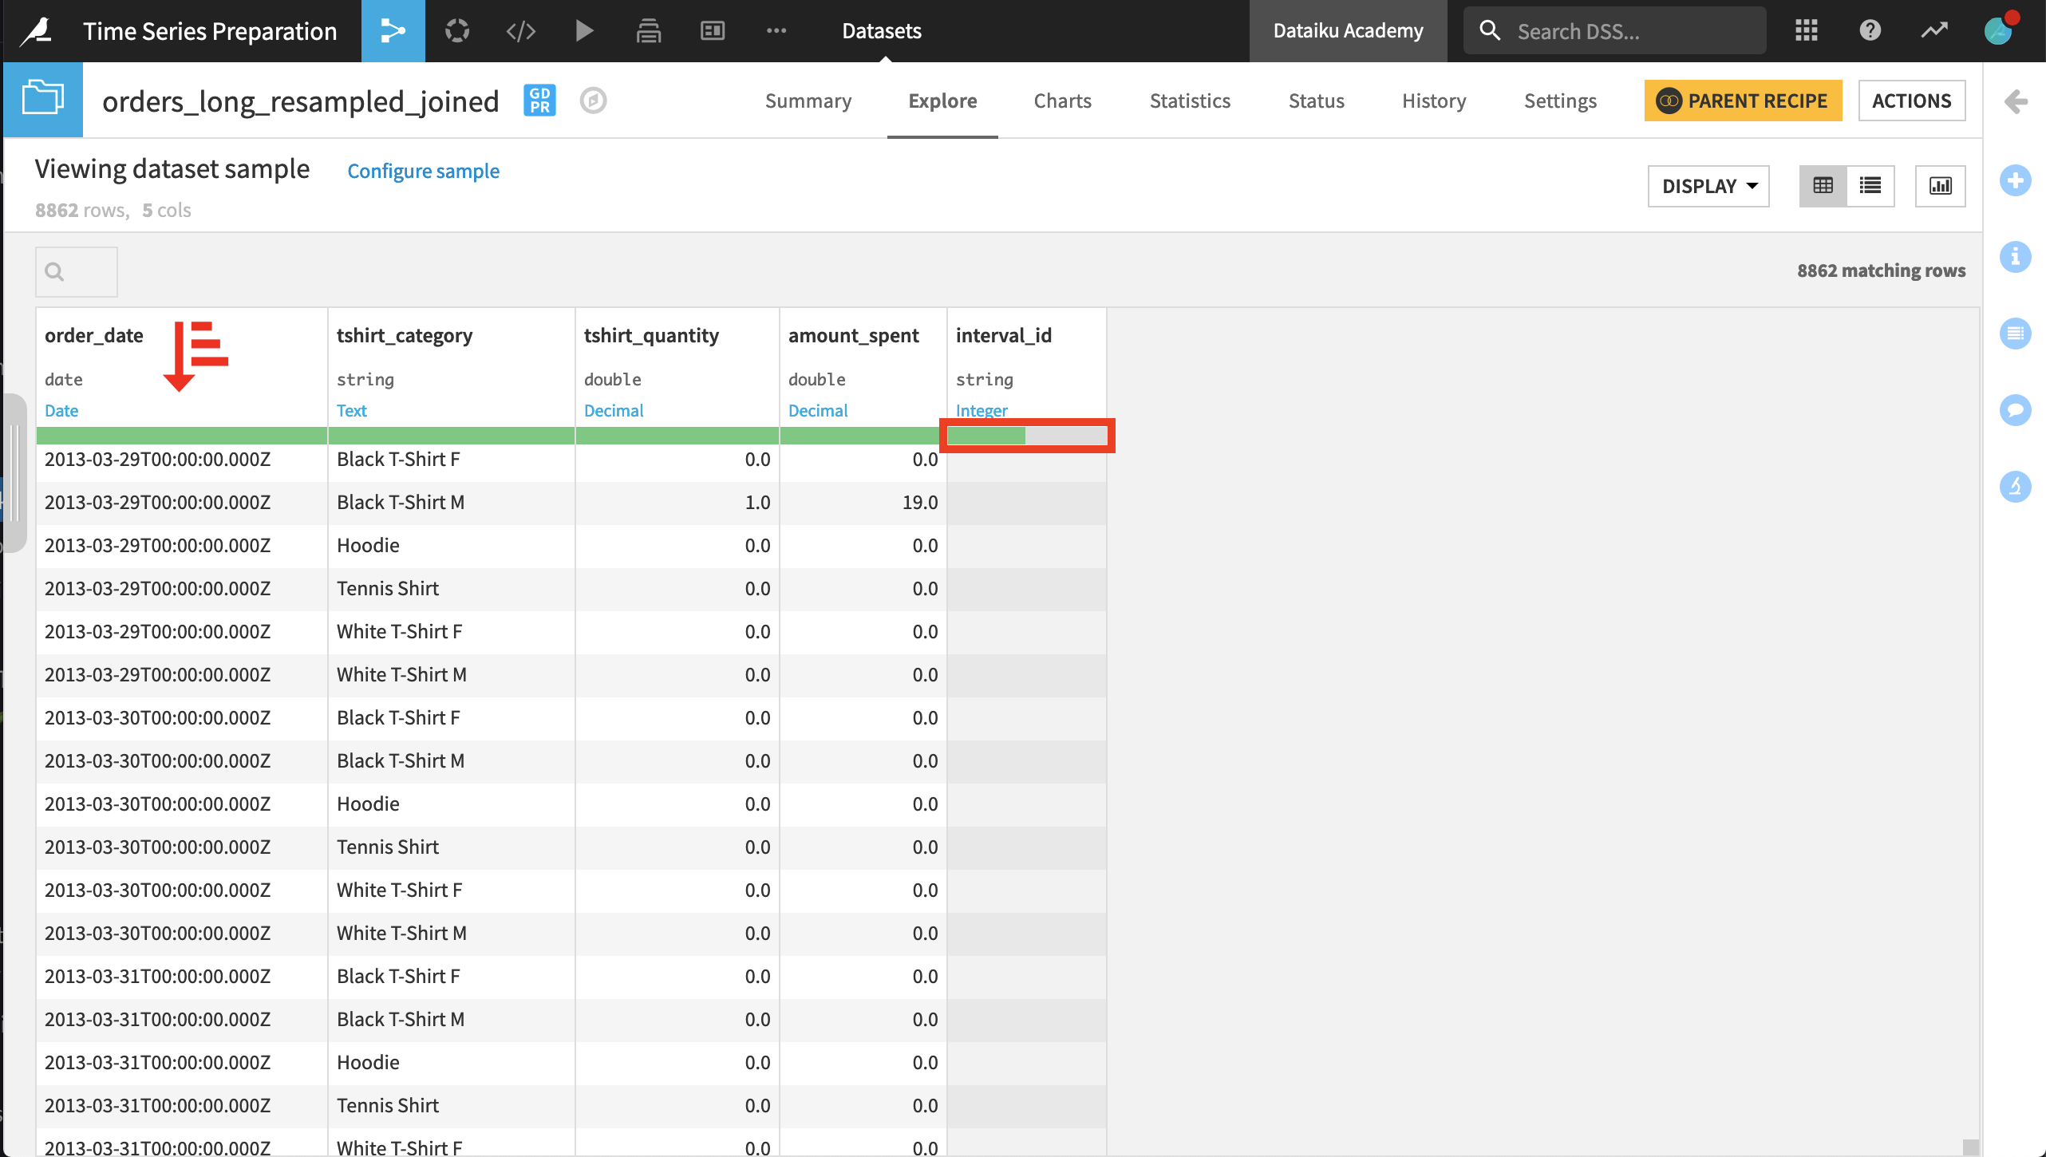The width and height of the screenshot is (2046, 1157).
Task: Open details info sidebar icon
Action: (x=2016, y=257)
